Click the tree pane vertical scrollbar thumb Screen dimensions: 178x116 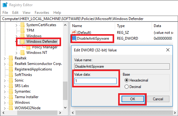(x=65, y=91)
